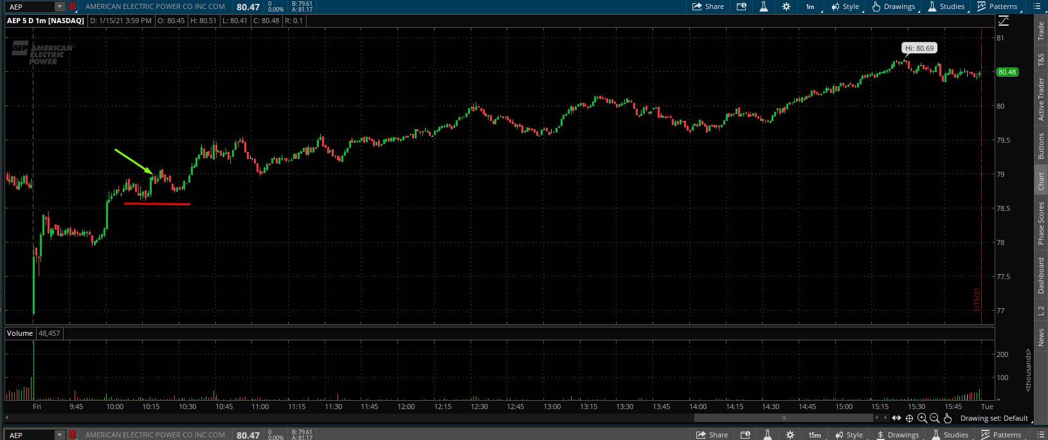Open chart settings gear in top toolbar

tap(786, 6)
